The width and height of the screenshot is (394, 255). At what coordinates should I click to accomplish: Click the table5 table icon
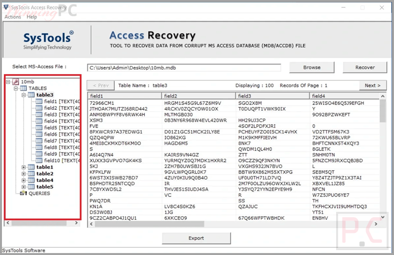coord(31,187)
